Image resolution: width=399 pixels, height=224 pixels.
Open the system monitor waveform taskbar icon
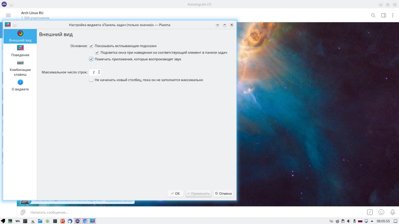coord(18,221)
